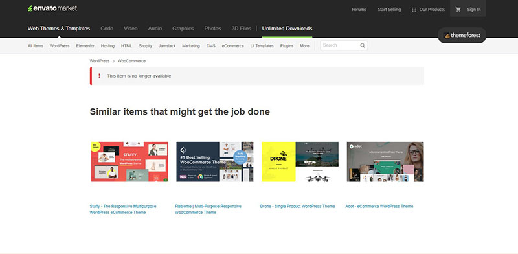
Task: Open the HTML submenu item
Action: (x=126, y=46)
